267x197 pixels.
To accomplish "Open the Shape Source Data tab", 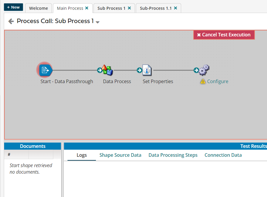I will (120, 155).
